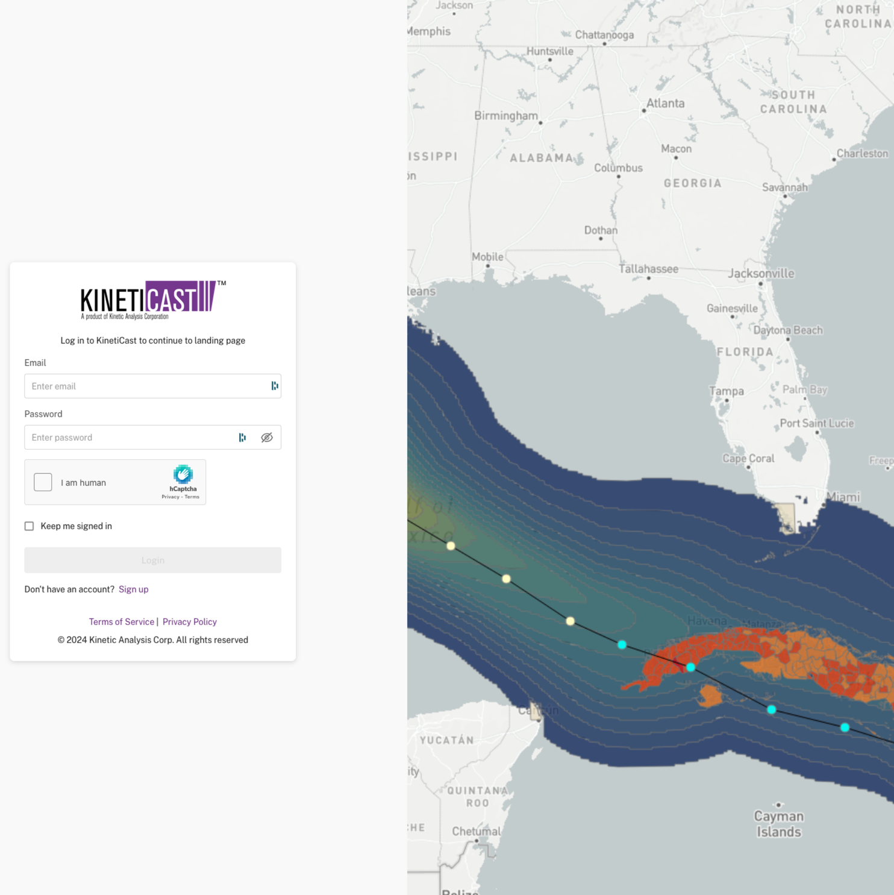Click the "I am human" label

[x=83, y=483]
